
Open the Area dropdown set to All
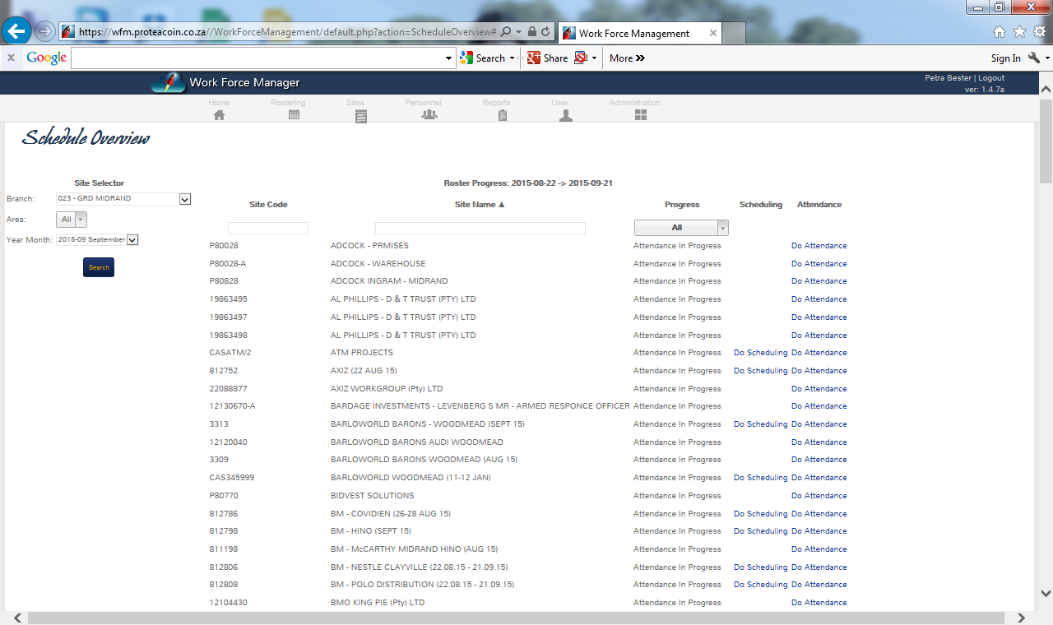72,220
